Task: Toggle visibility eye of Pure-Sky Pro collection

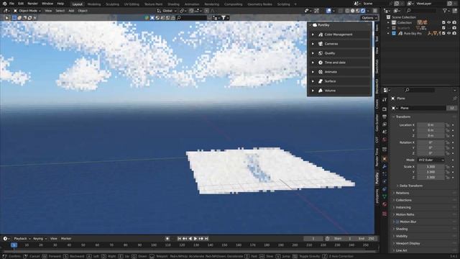Action: tap(448, 34)
